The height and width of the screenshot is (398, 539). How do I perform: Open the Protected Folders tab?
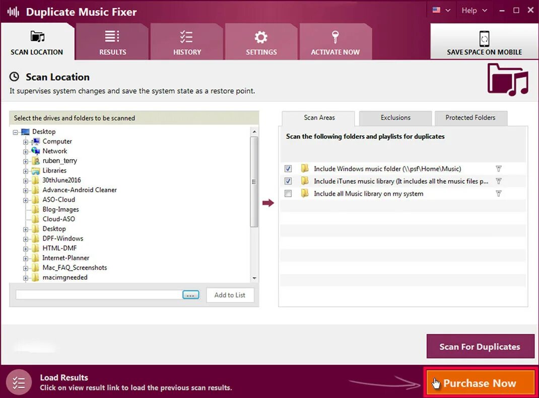(x=470, y=118)
